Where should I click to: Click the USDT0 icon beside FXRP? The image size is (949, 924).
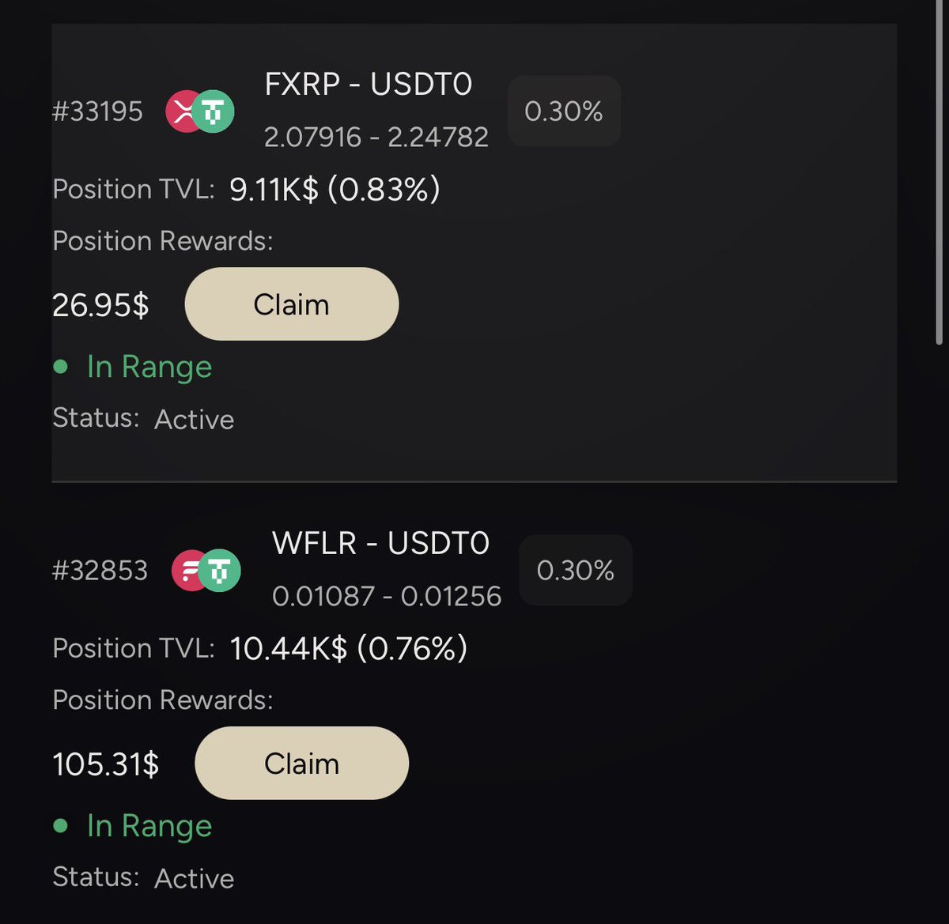(x=214, y=111)
